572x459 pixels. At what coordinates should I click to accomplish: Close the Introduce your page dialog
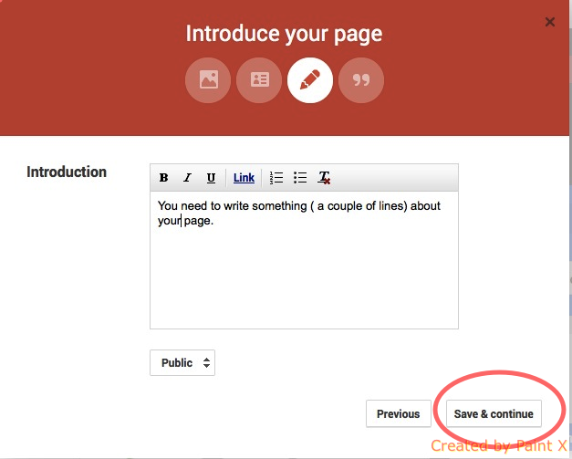pos(549,22)
